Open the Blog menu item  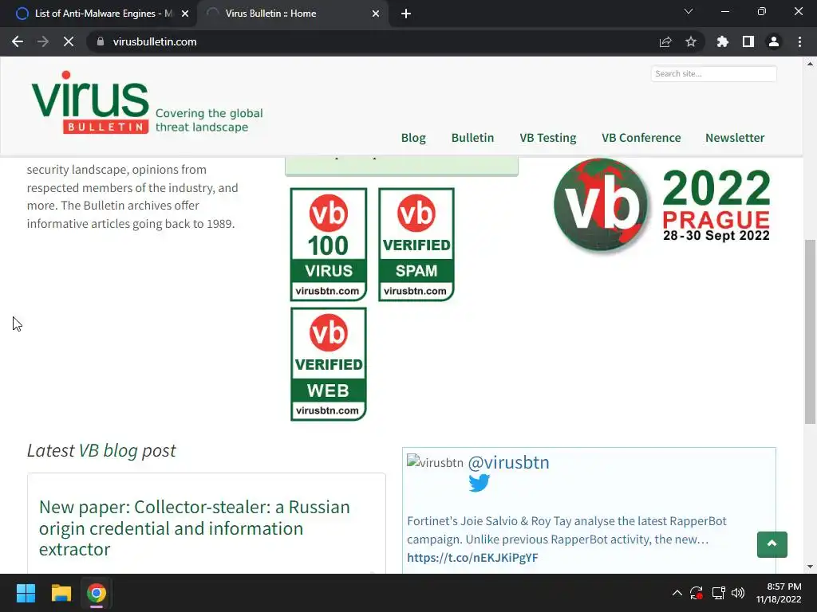(x=413, y=138)
